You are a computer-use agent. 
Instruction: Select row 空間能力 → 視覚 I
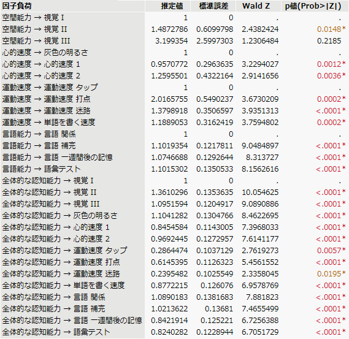174,18
